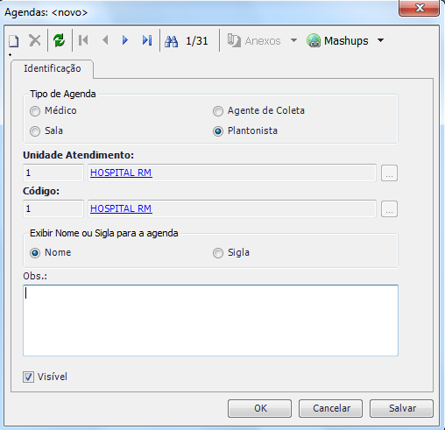The image size is (445, 430).
Task: Choose Sigla to display for the agenda
Action: (218, 253)
